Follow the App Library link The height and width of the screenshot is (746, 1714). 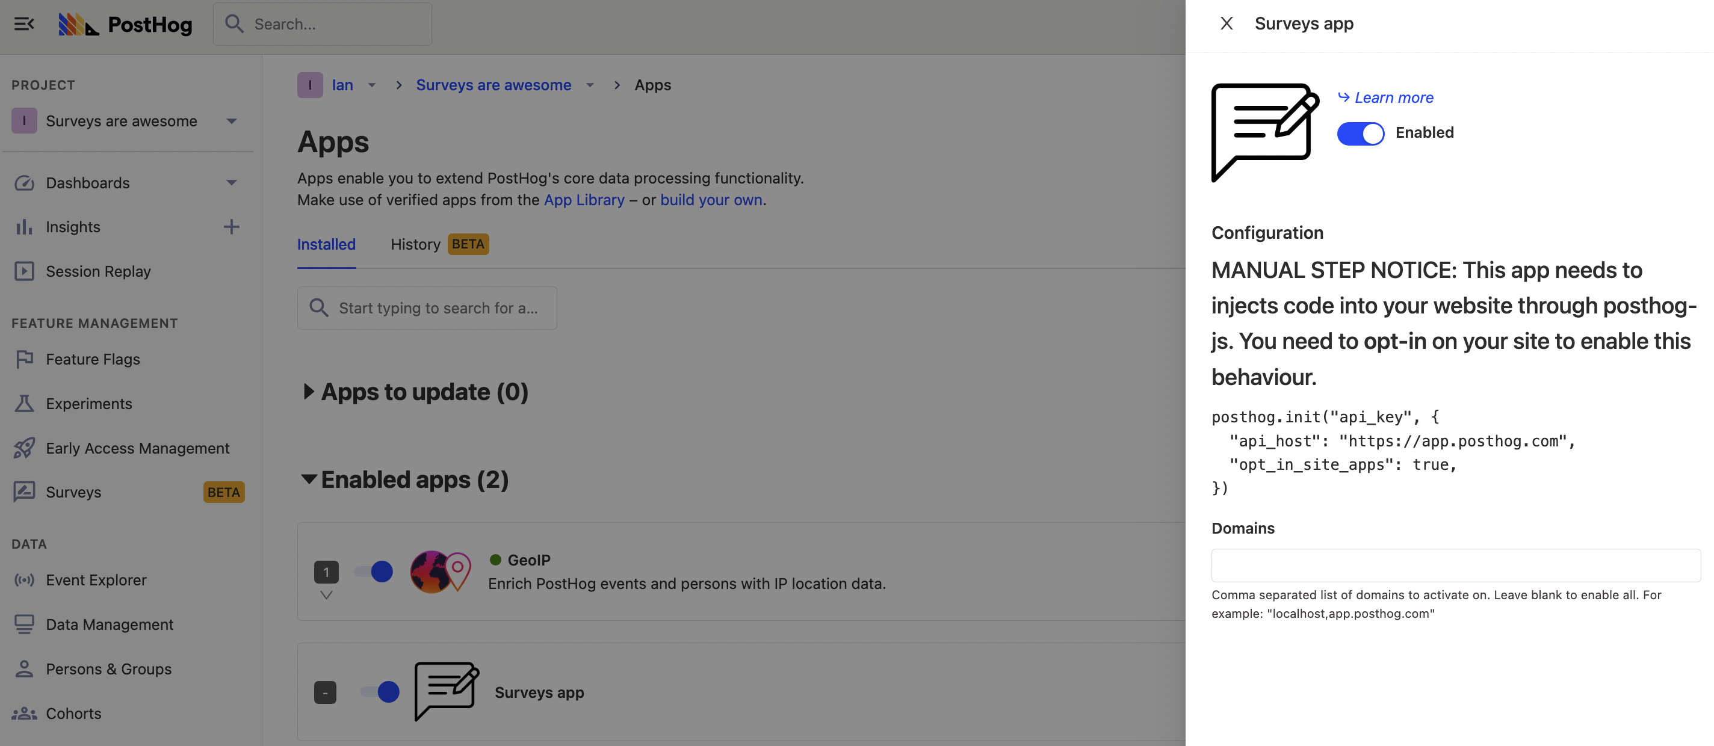tap(584, 200)
